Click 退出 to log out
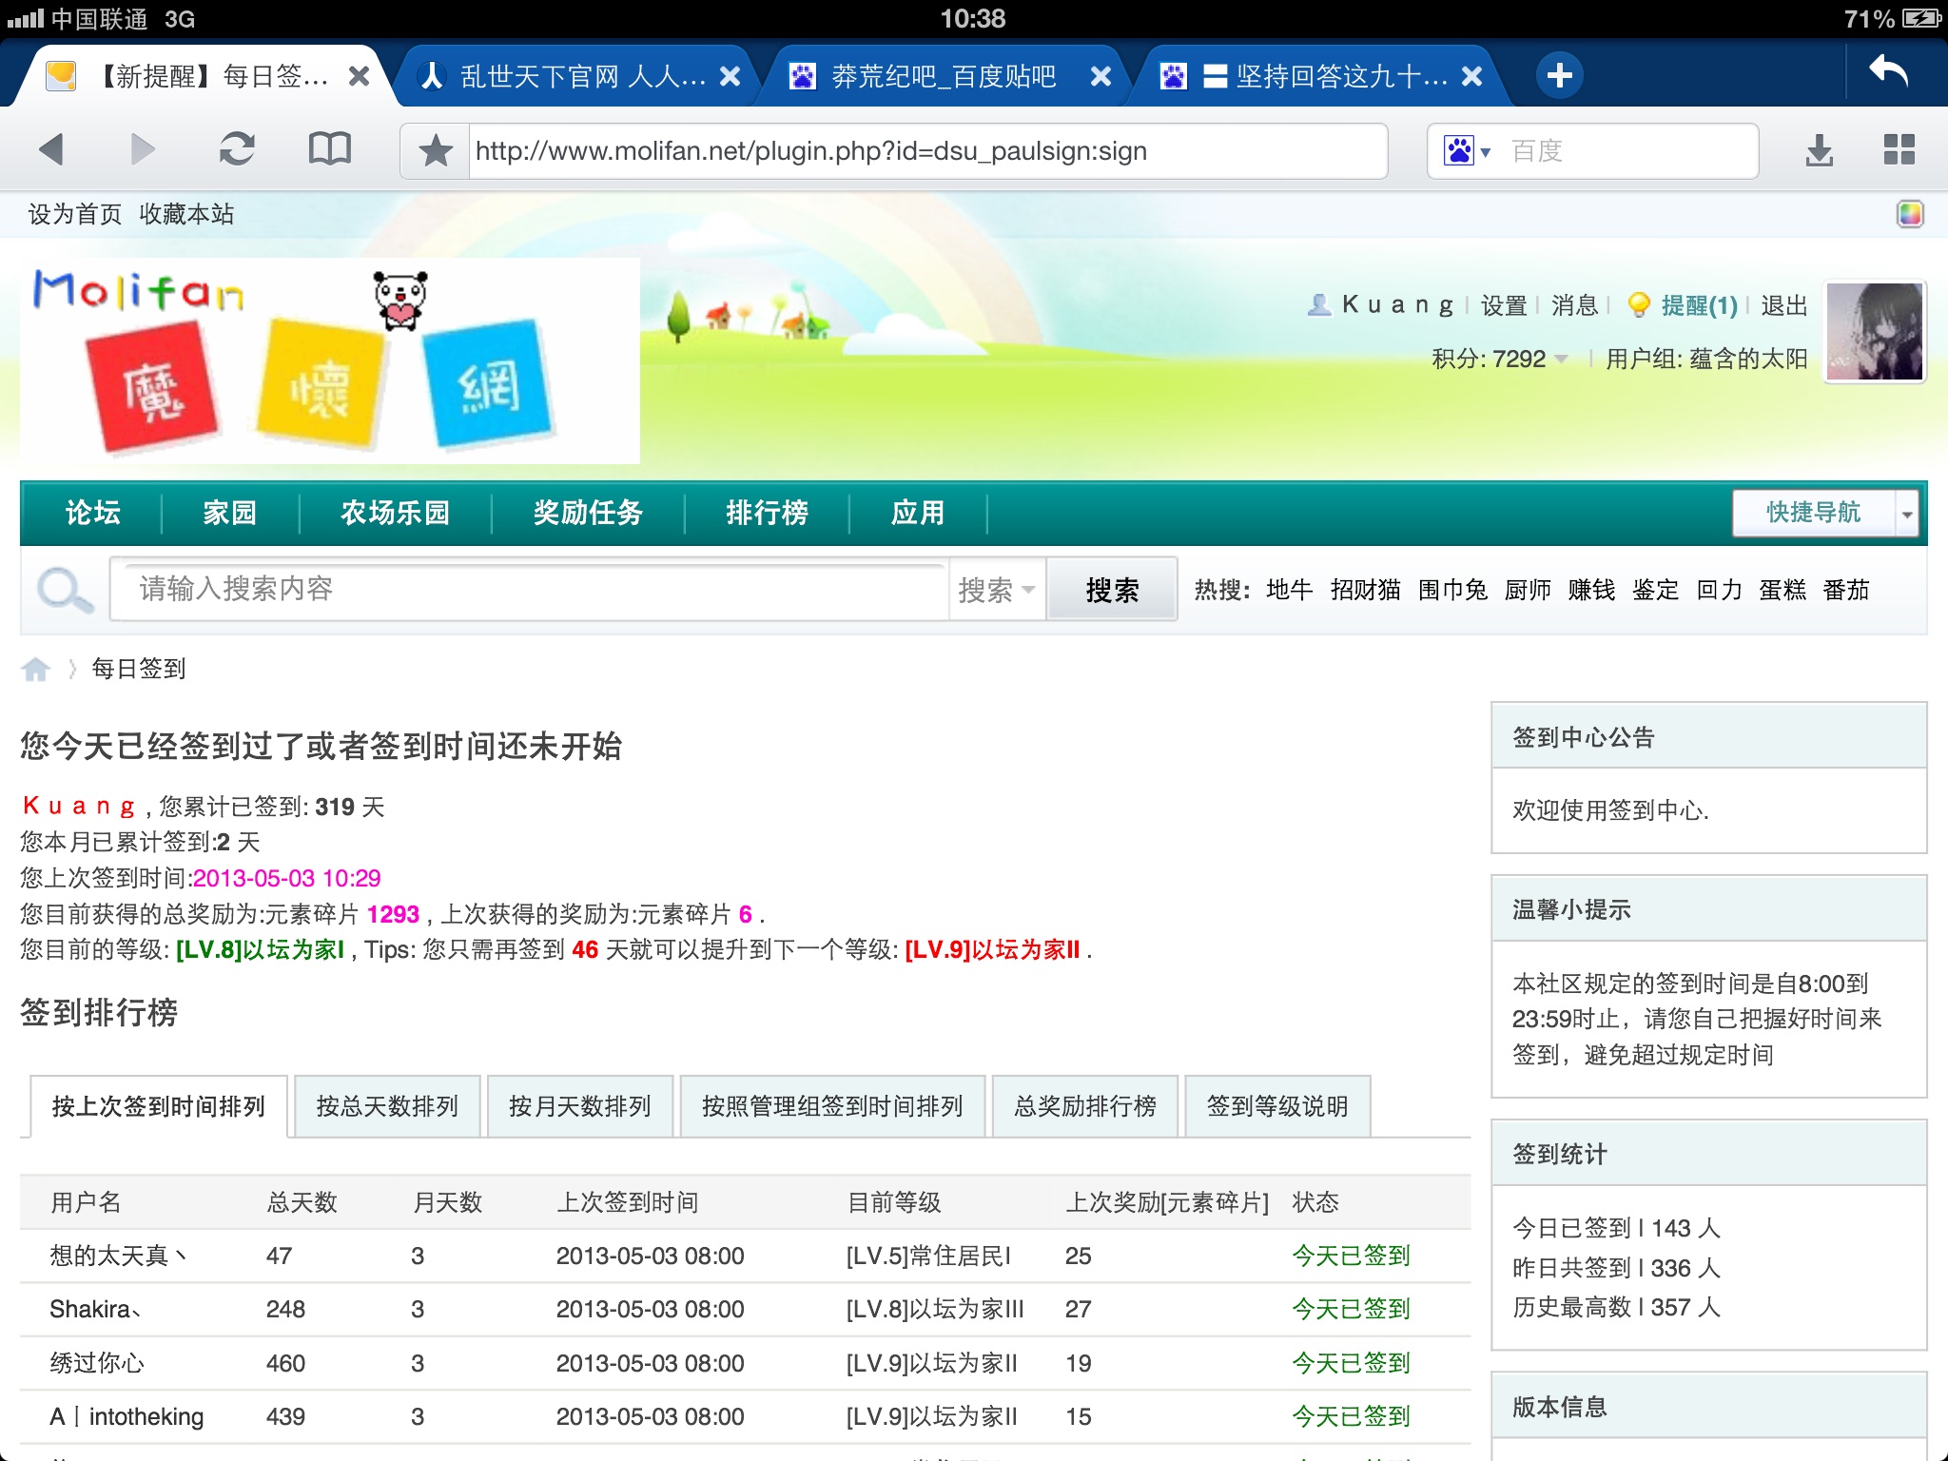The image size is (1948, 1461). [x=1783, y=305]
